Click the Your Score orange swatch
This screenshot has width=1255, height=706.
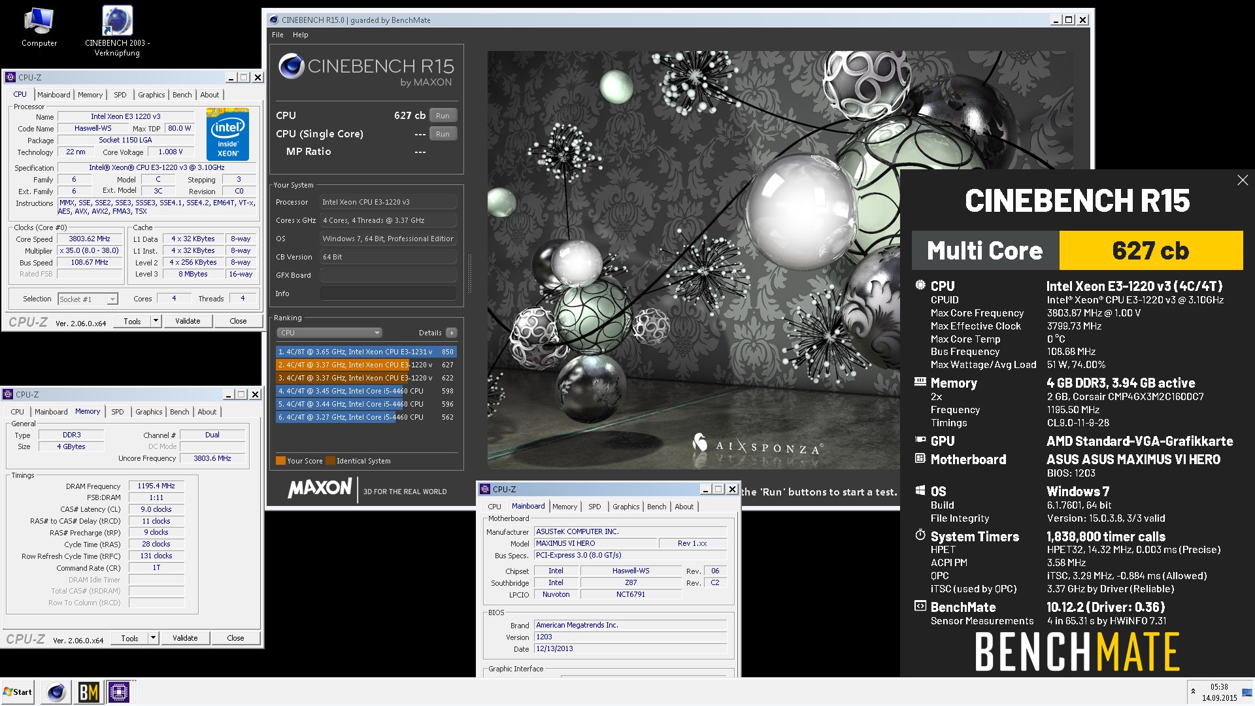click(x=280, y=461)
